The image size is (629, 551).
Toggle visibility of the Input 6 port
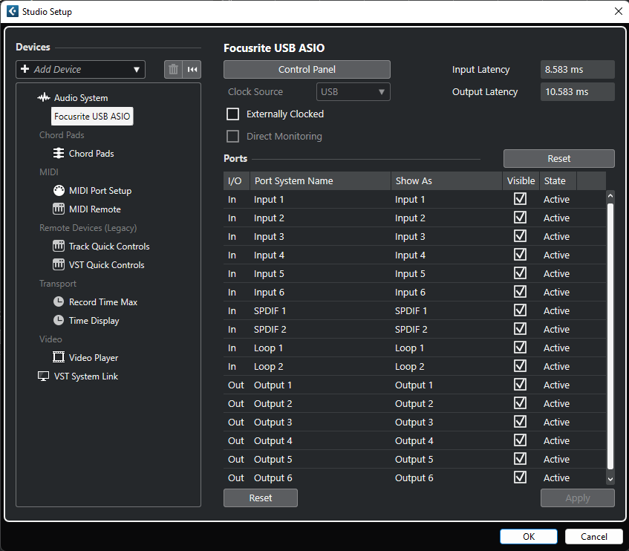(521, 292)
